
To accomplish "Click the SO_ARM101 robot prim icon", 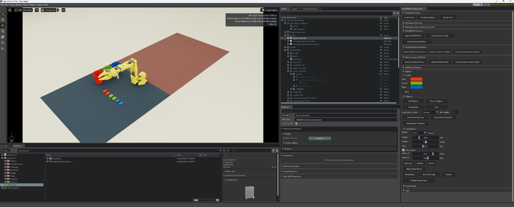I will point(288,50).
